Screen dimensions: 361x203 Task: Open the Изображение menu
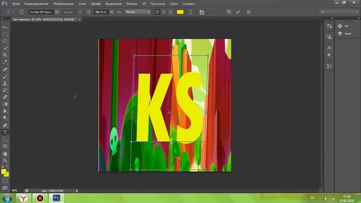coord(63,4)
